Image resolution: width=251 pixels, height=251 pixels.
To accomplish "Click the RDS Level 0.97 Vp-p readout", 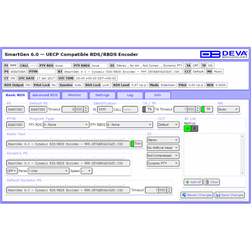I will click(130, 85).
